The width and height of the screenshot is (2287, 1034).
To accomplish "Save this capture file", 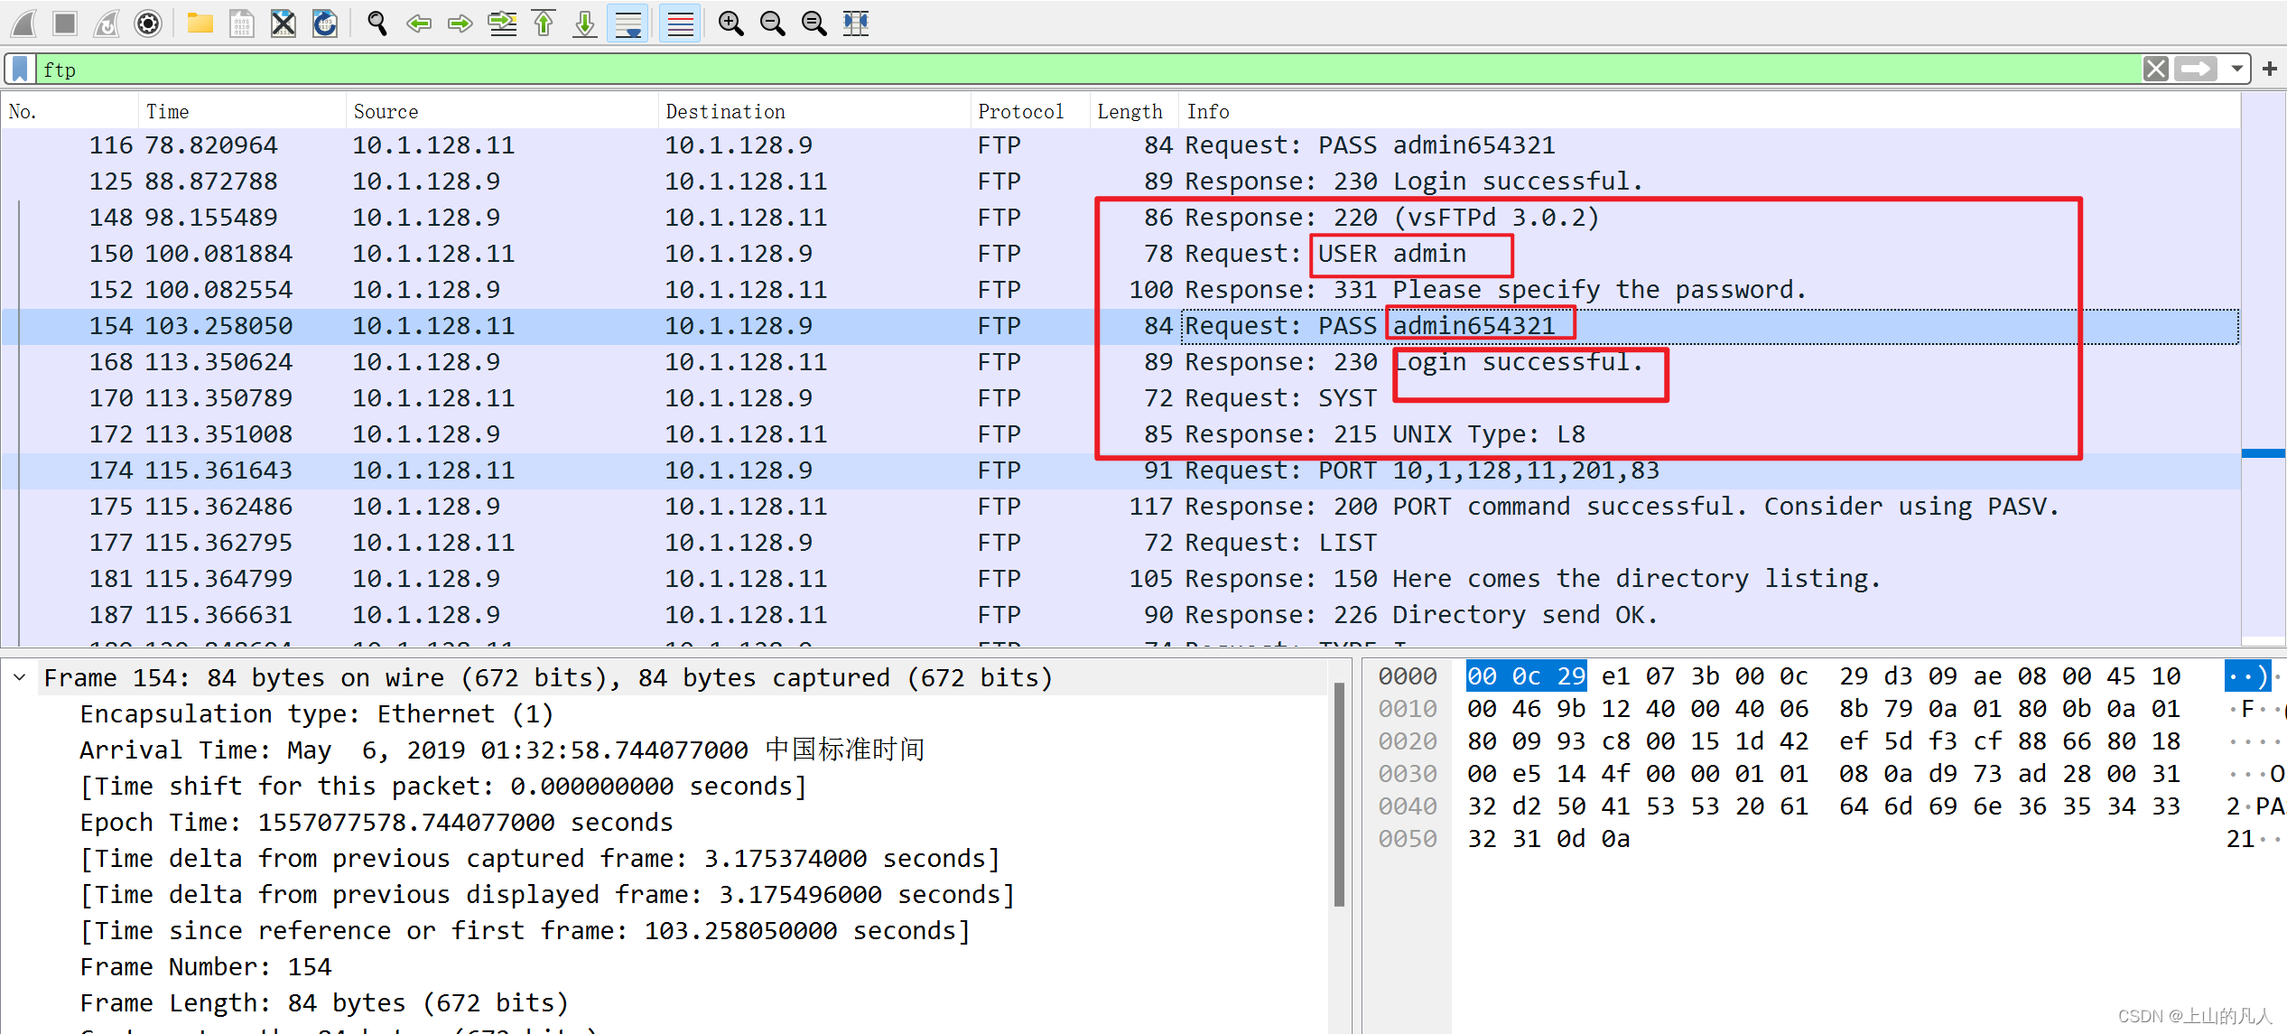I will [x=241, y=23].
